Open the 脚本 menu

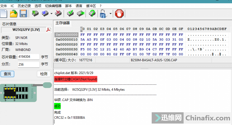[x=68, y=6]
